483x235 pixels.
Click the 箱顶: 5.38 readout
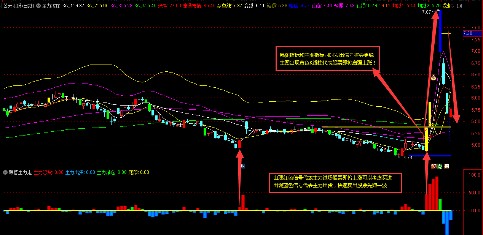277,6
